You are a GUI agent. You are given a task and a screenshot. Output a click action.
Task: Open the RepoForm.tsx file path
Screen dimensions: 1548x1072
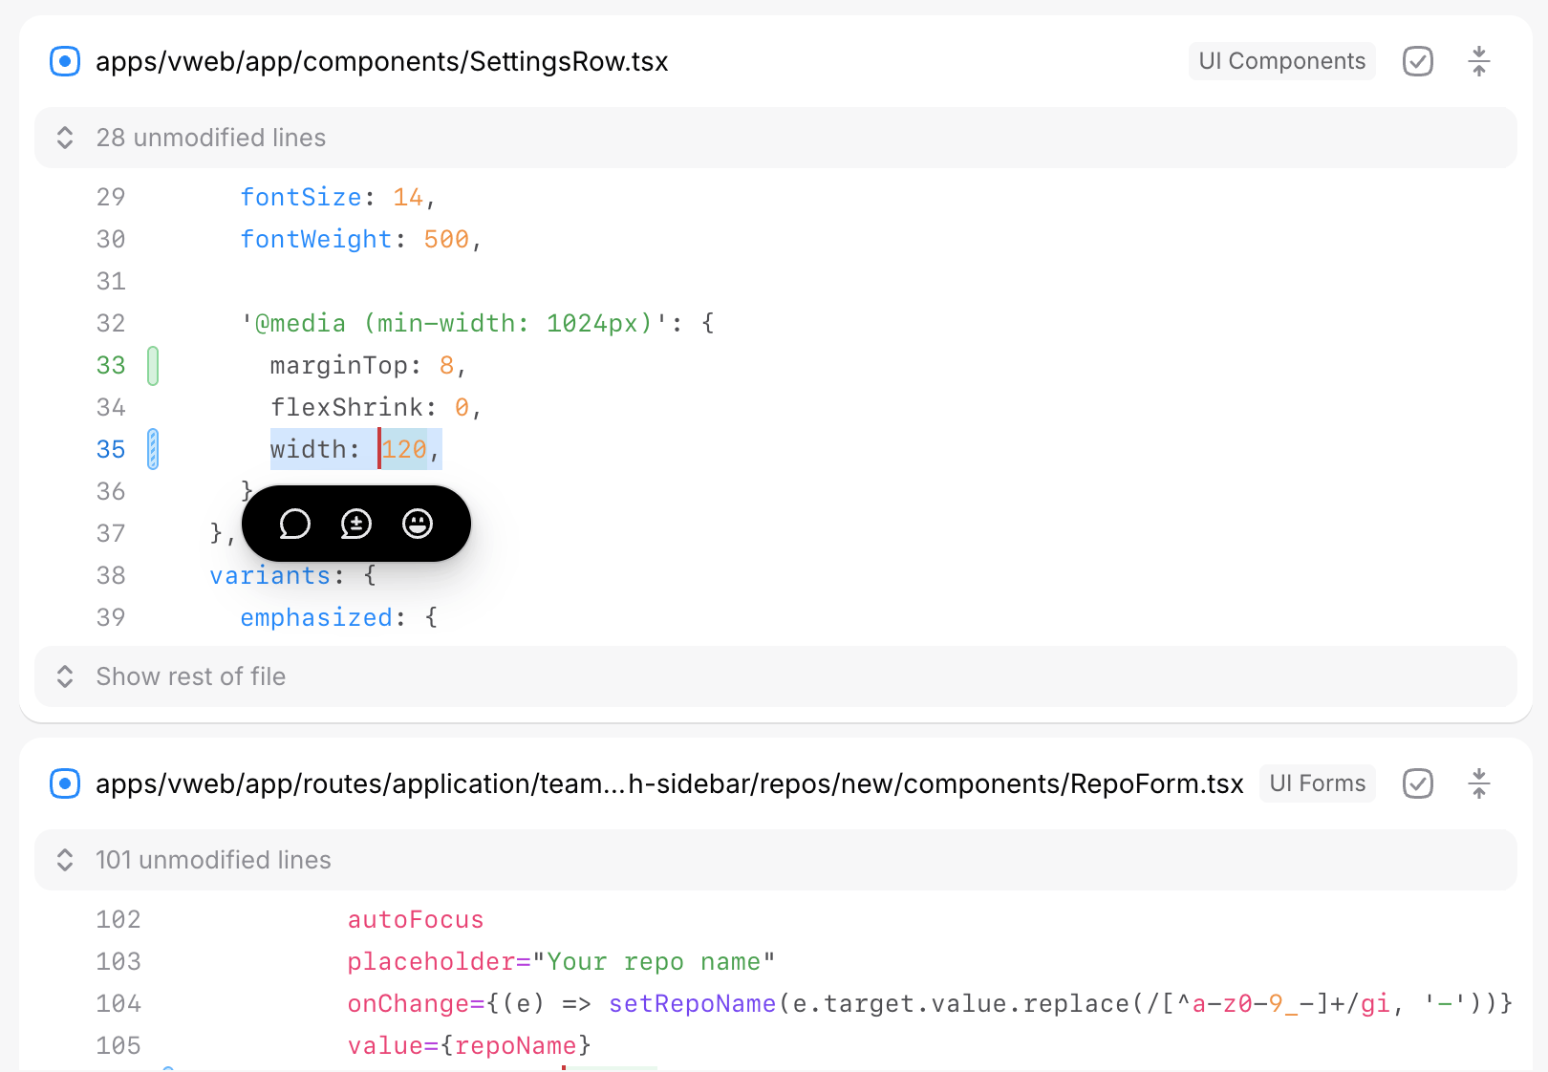point(669,783)
